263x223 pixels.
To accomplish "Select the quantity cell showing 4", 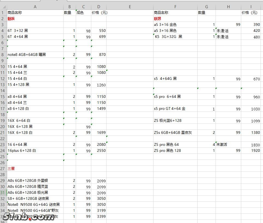I will pos(206,144).
